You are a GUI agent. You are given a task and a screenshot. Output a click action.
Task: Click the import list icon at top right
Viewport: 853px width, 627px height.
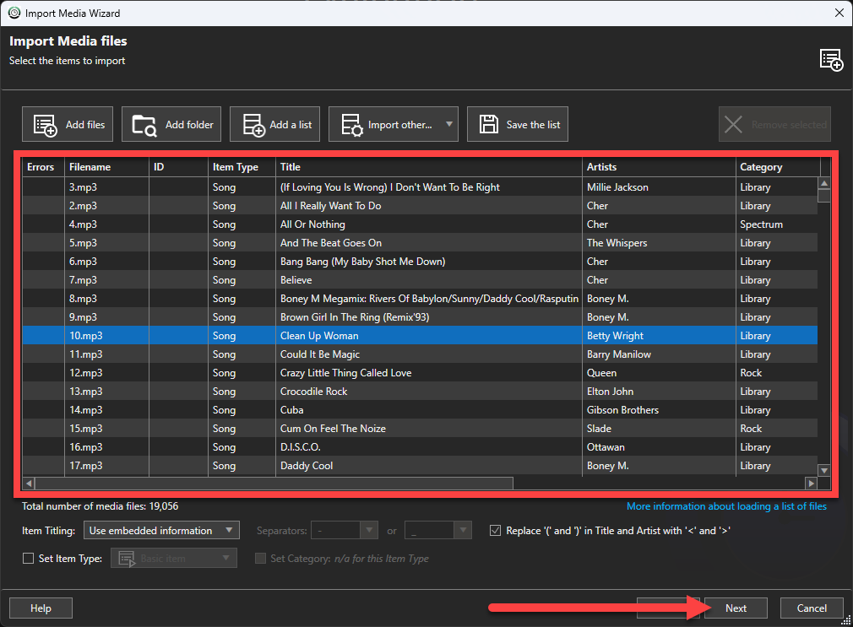tap(830, 61)
